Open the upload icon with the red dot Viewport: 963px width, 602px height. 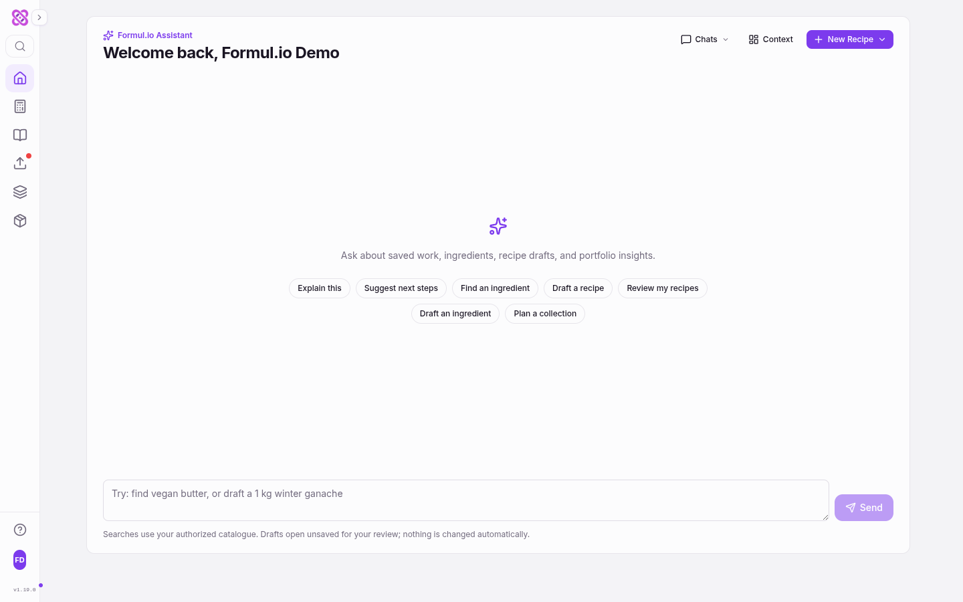pos(20,163)
